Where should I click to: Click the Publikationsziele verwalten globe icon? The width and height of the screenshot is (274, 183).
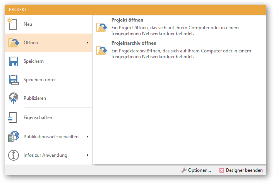(x=14, y=137)
